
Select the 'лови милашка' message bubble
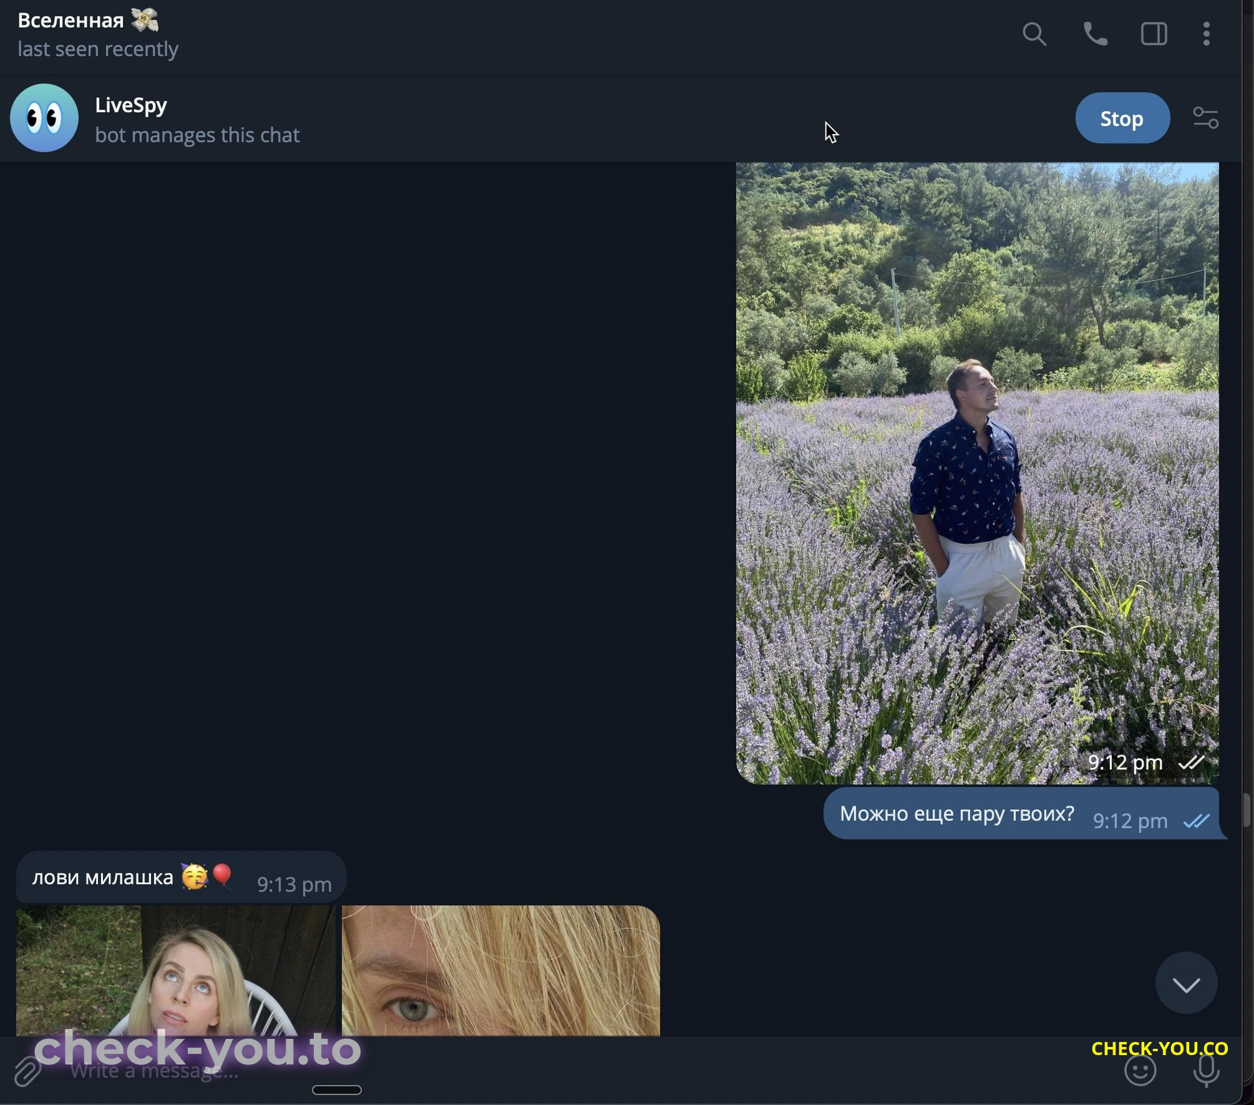point(181,877)
